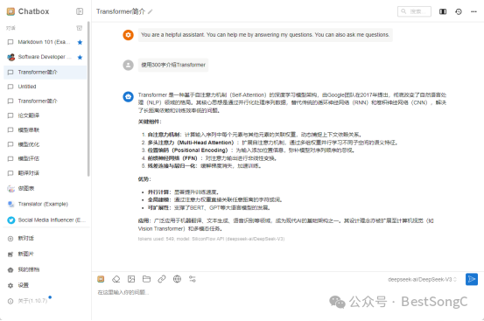
Task: Collapse the sidebar with the panel icon
Action: pos(80,11)
